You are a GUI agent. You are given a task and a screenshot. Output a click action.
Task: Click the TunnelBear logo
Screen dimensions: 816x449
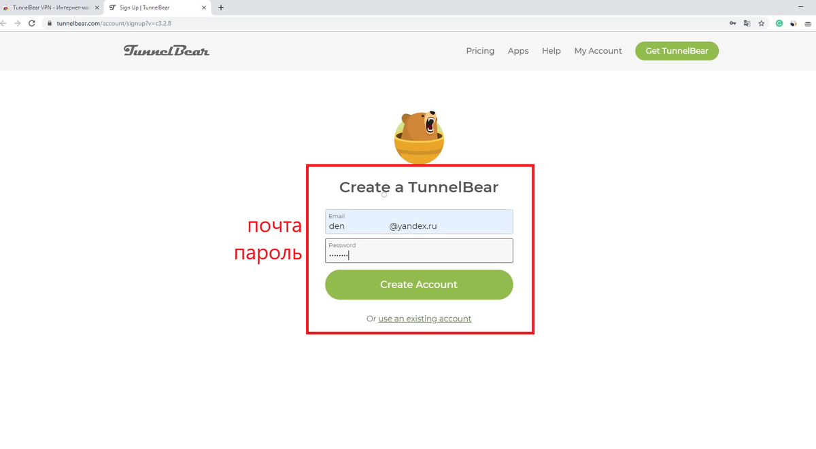point(167,50)
